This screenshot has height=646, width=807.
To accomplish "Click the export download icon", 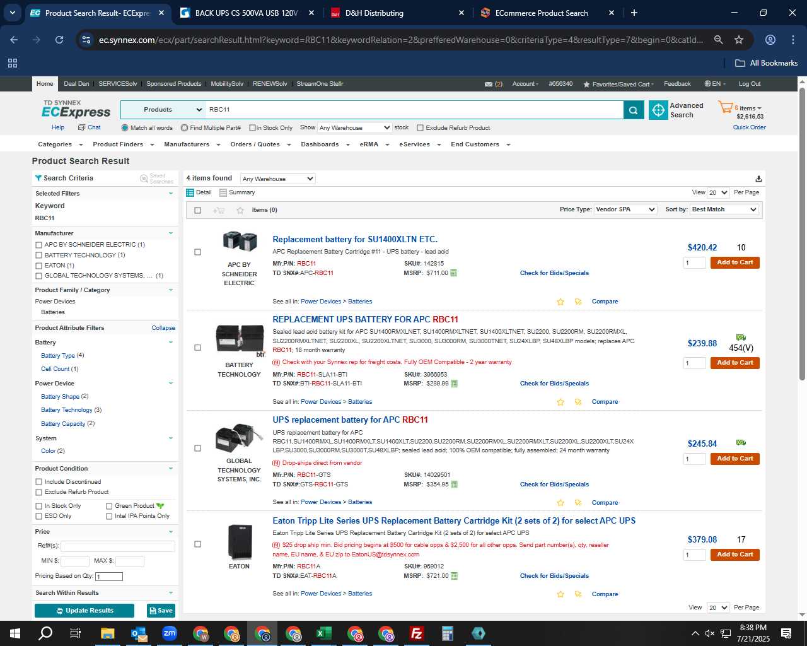I will [758, 179].
